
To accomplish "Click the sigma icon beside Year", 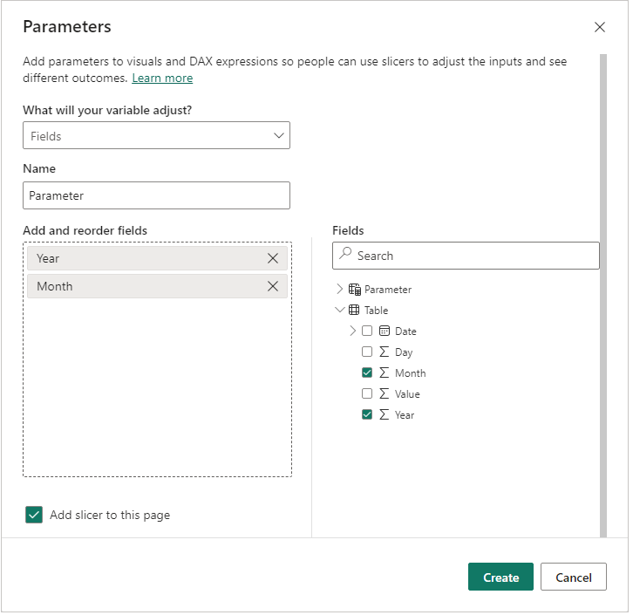I will [x=386, y=416].
